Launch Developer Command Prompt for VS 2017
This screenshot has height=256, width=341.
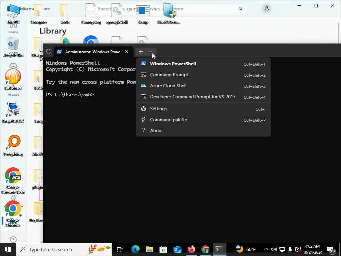203,97
